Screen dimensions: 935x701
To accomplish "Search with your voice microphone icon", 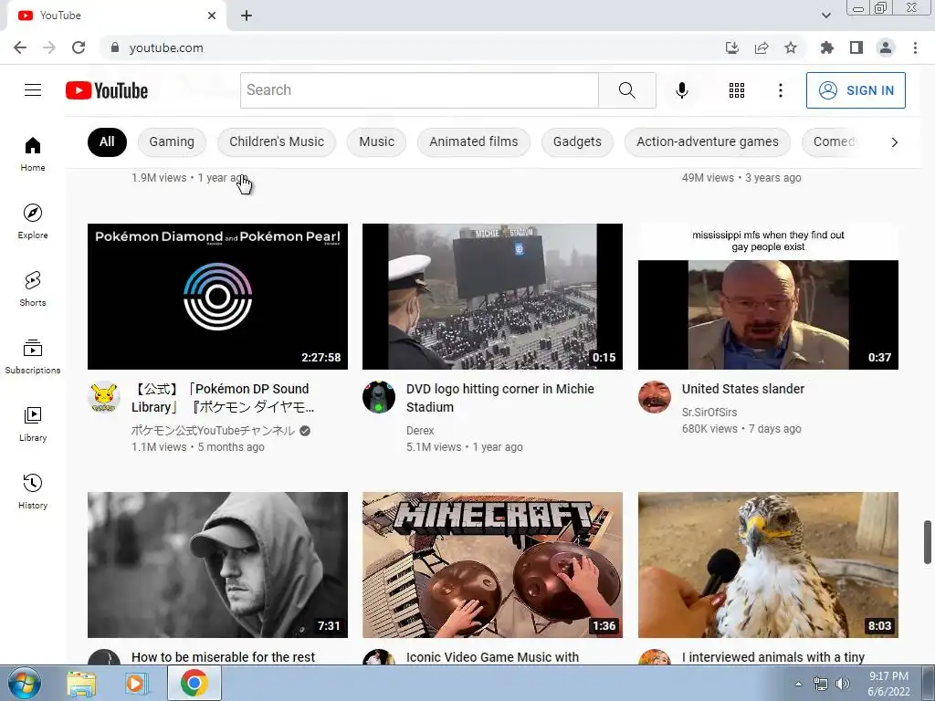I will (x=681, y=90).
